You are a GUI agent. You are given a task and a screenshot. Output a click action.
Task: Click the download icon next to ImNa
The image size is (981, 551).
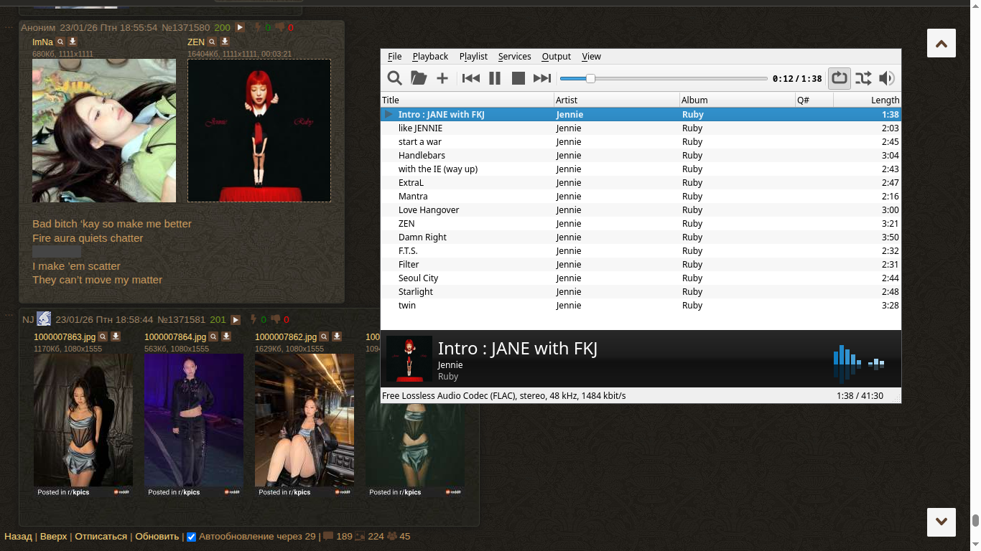[73, 42]
